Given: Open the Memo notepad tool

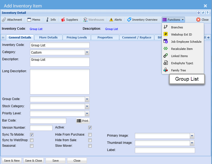Looking at the screenshot, I should coord(34,20).
